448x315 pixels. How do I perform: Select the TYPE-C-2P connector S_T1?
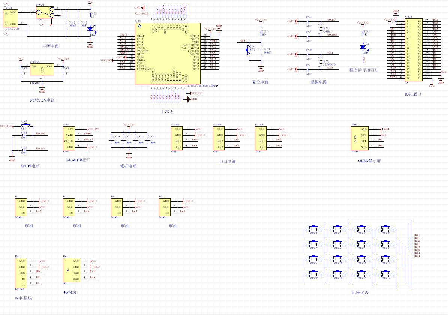(x=10, y=18)
